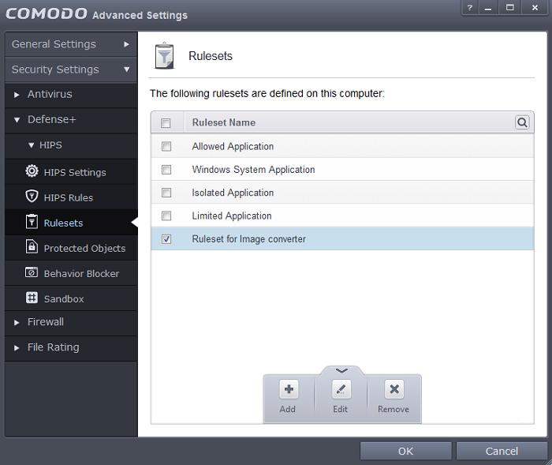Select the Isolated Application row text
The image size is (552, 465).
[233, 193]
